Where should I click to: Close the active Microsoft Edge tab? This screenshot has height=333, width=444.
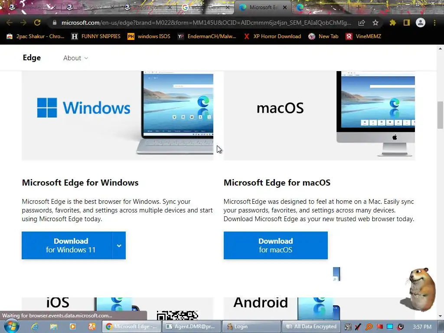(285, 8)
